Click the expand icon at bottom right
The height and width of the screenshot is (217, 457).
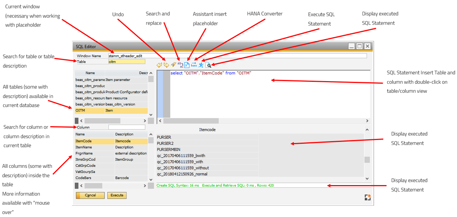coord(367,197)
